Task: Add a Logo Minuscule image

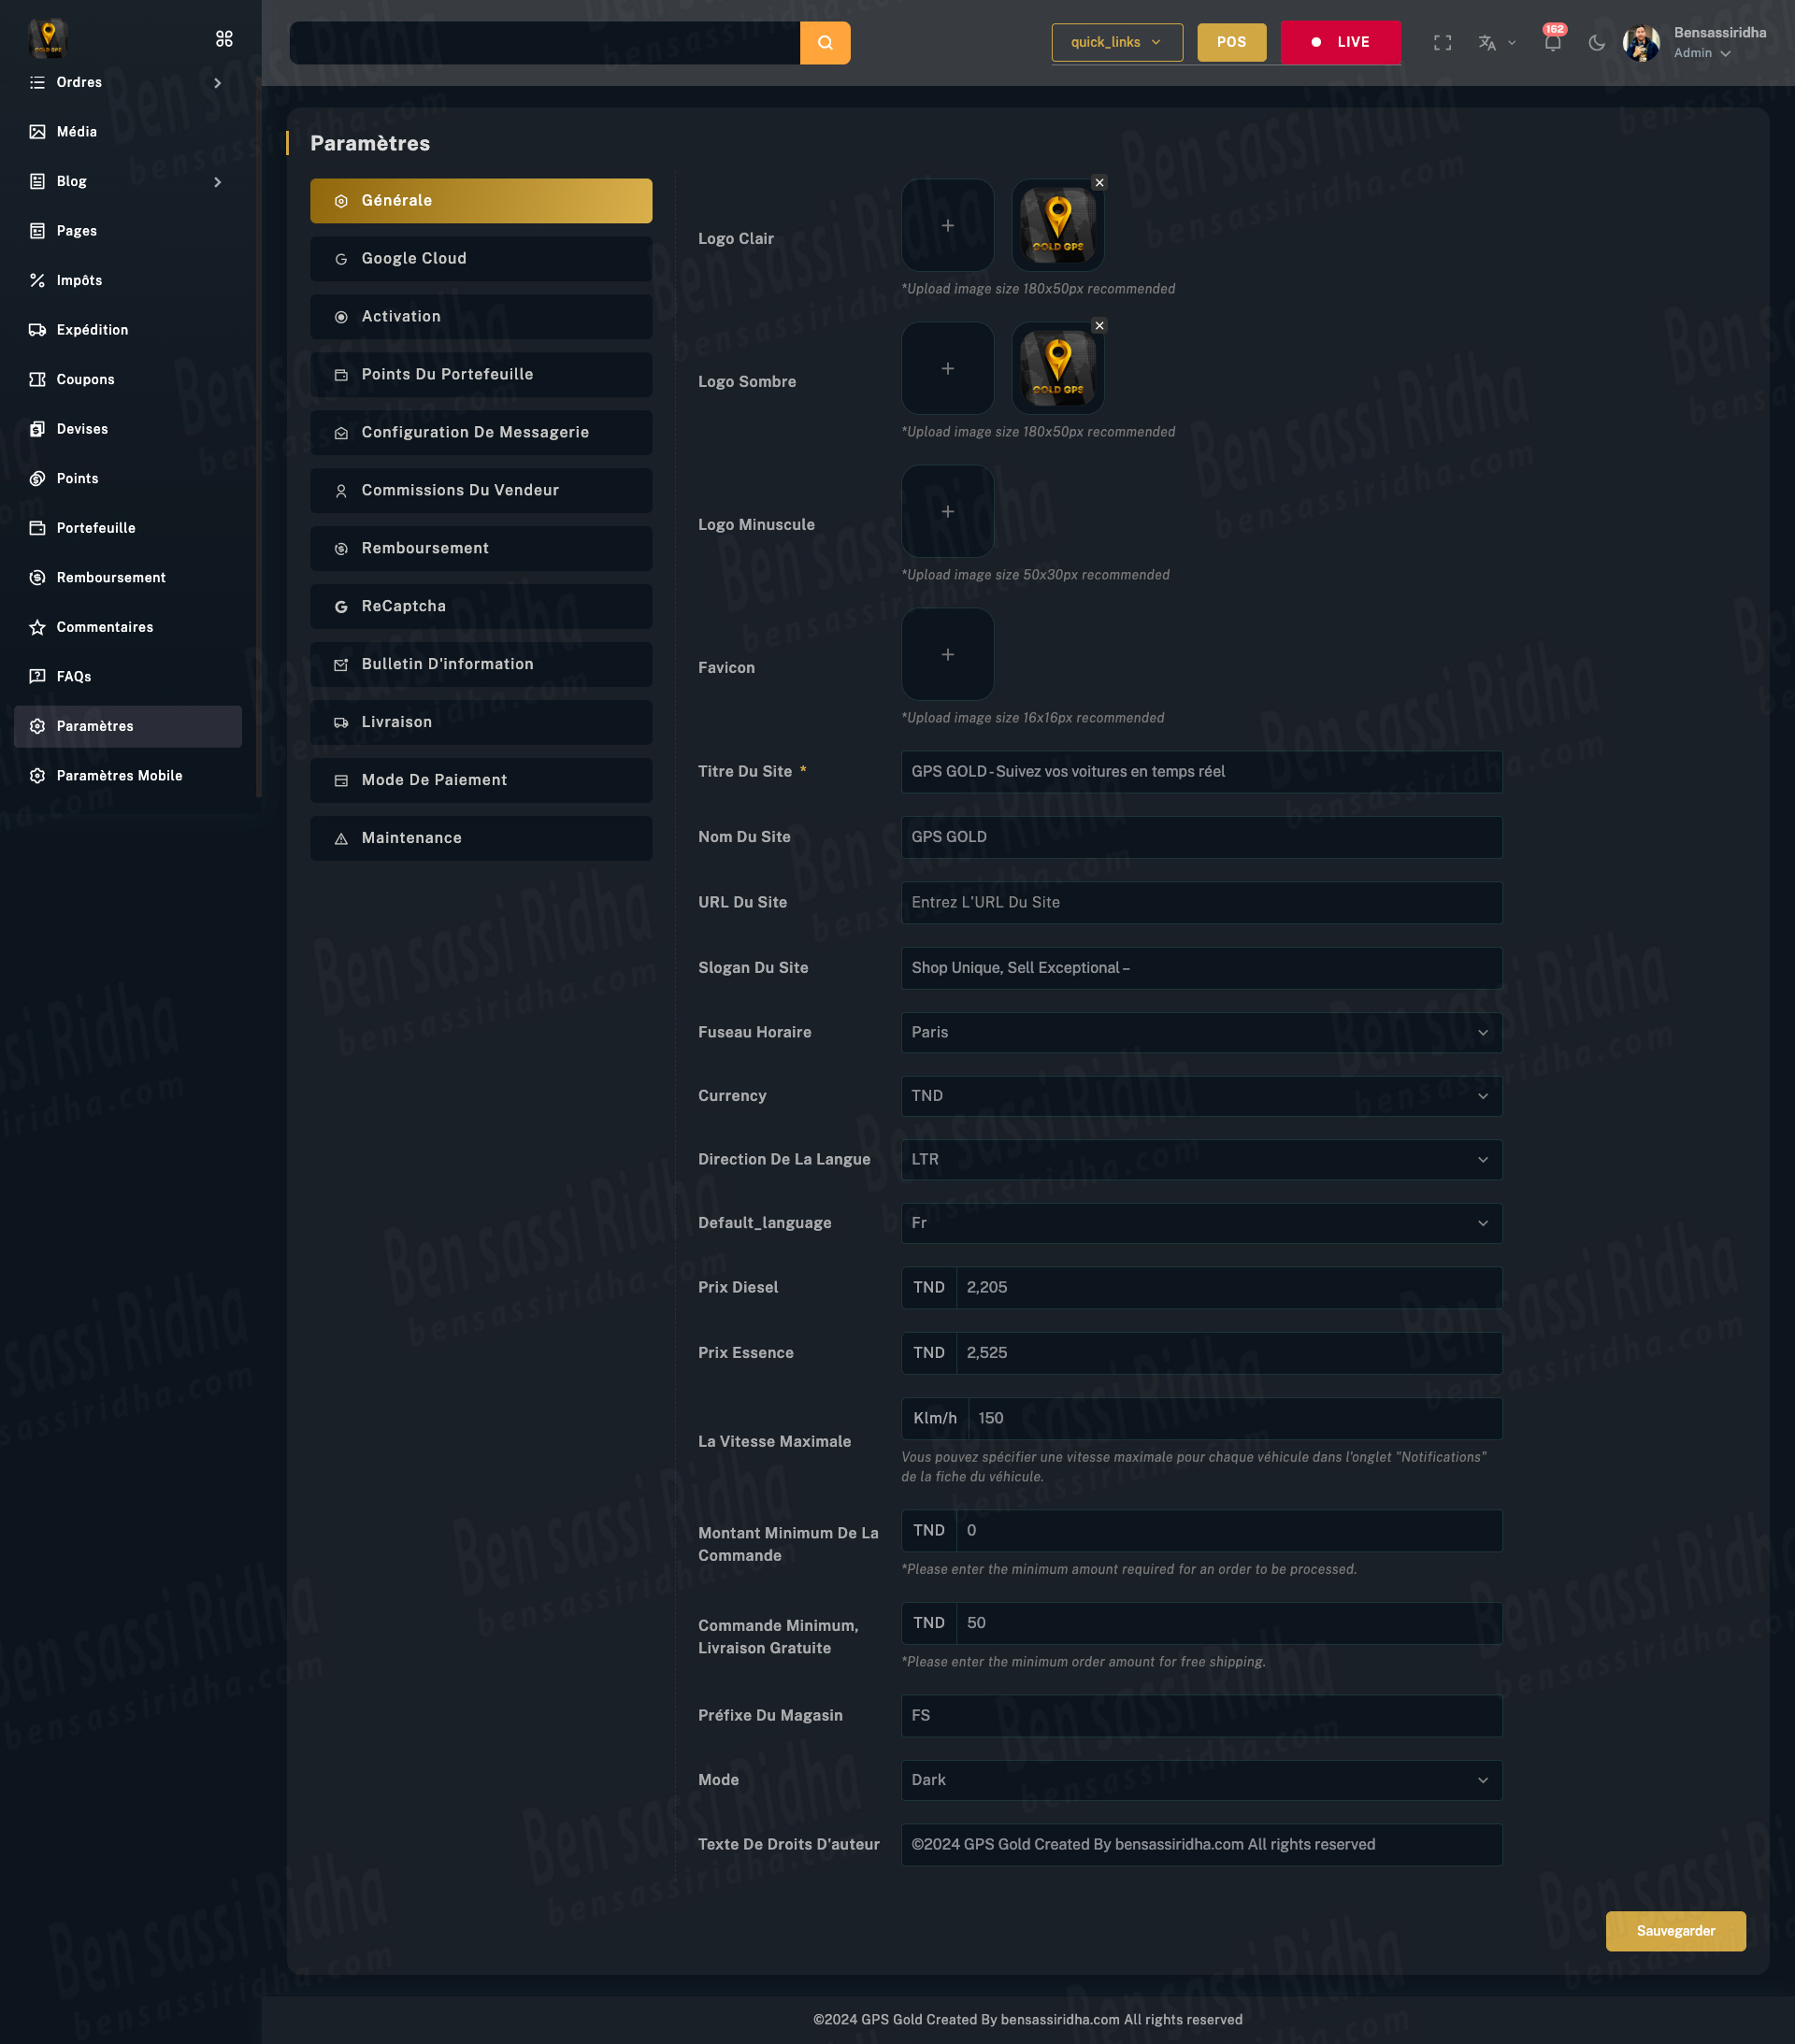Action: click(x=946, y=512)
